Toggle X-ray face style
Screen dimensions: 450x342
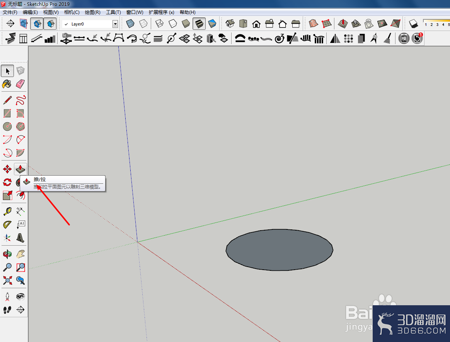pos(130,24)
